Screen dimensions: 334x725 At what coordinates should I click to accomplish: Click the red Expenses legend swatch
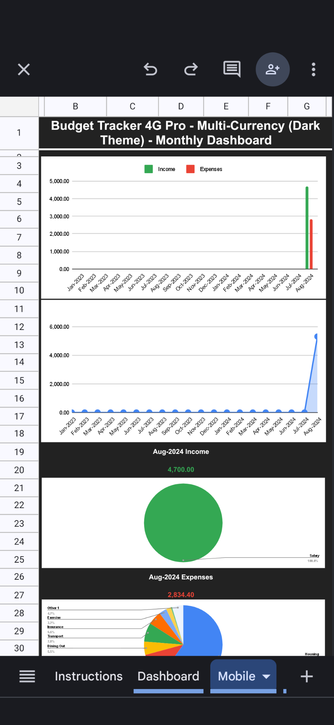[x=190, y=169]
